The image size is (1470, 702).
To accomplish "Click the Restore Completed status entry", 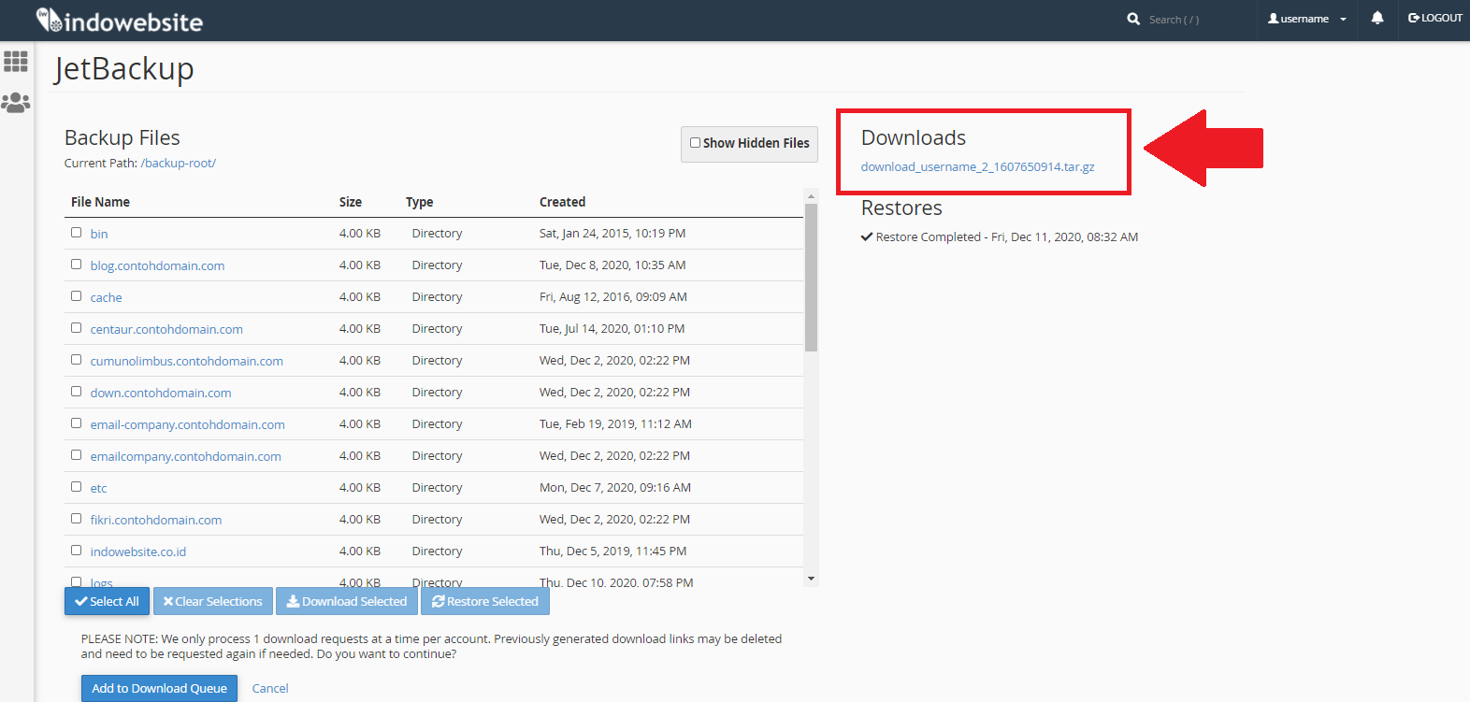I will coord(1000,236).
